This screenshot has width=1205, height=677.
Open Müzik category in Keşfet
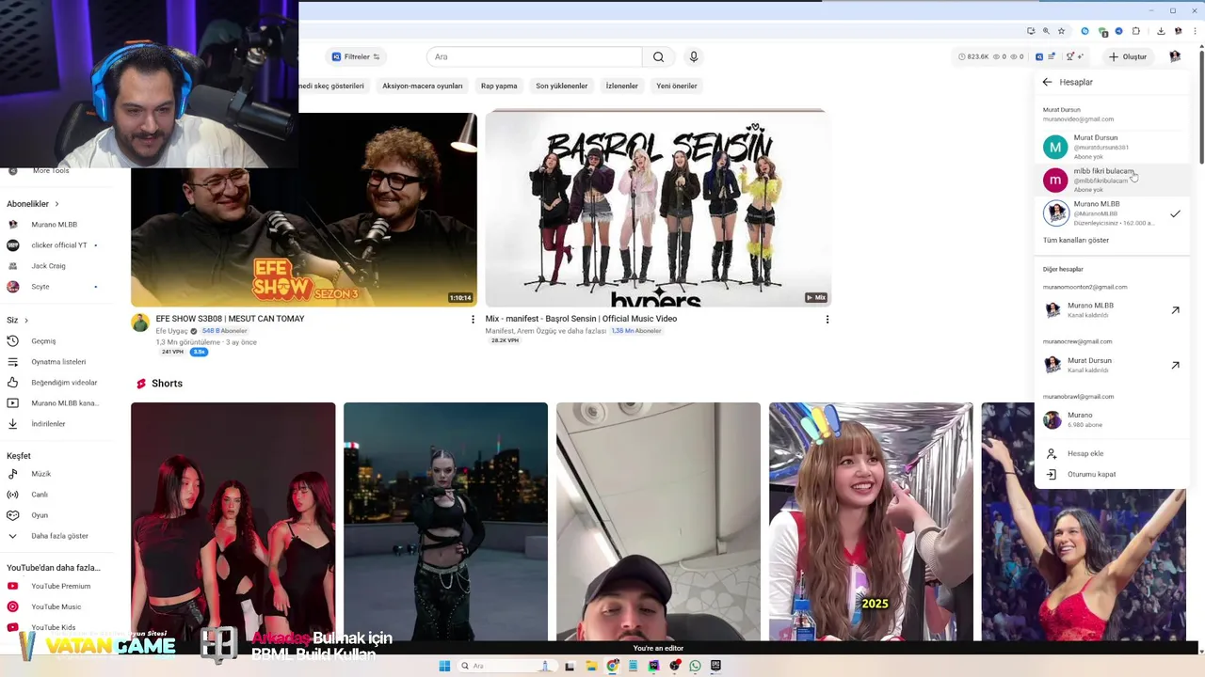coord(40,474)
